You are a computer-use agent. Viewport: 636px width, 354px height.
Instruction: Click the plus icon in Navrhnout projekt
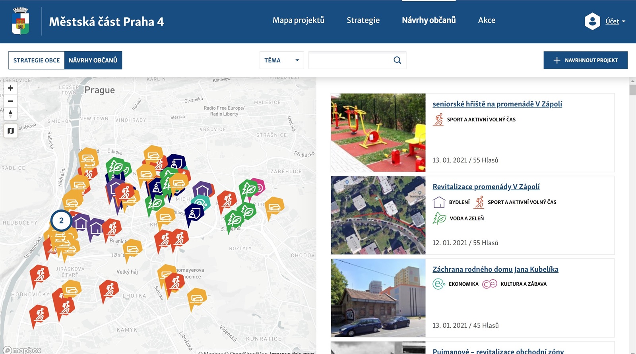[x=557, y=60]
